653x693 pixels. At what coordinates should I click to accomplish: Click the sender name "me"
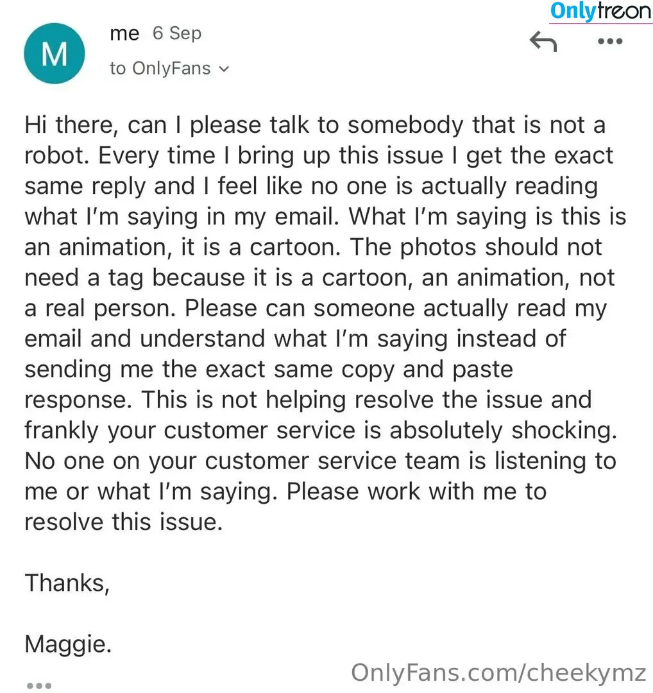(124, 33)
